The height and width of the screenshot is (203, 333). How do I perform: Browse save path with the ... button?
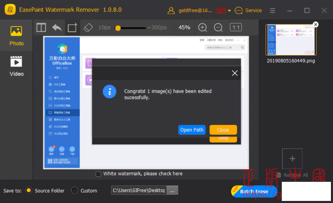point(172,190)
